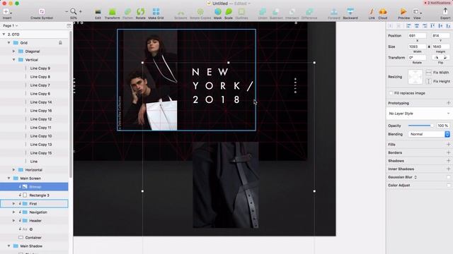Screen dimensions: 453x254
Task: Click the X position field
Action: 417,36
